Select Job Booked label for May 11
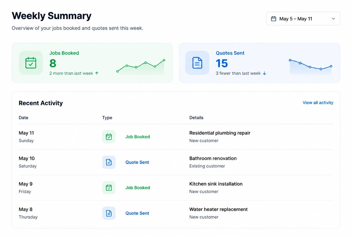 [x=137, y=137]
